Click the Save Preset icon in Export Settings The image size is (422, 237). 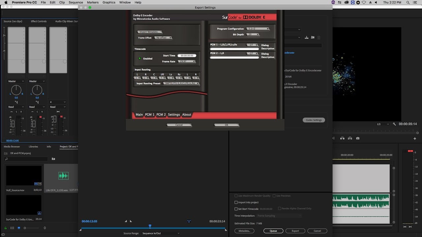tap(307, 38)
